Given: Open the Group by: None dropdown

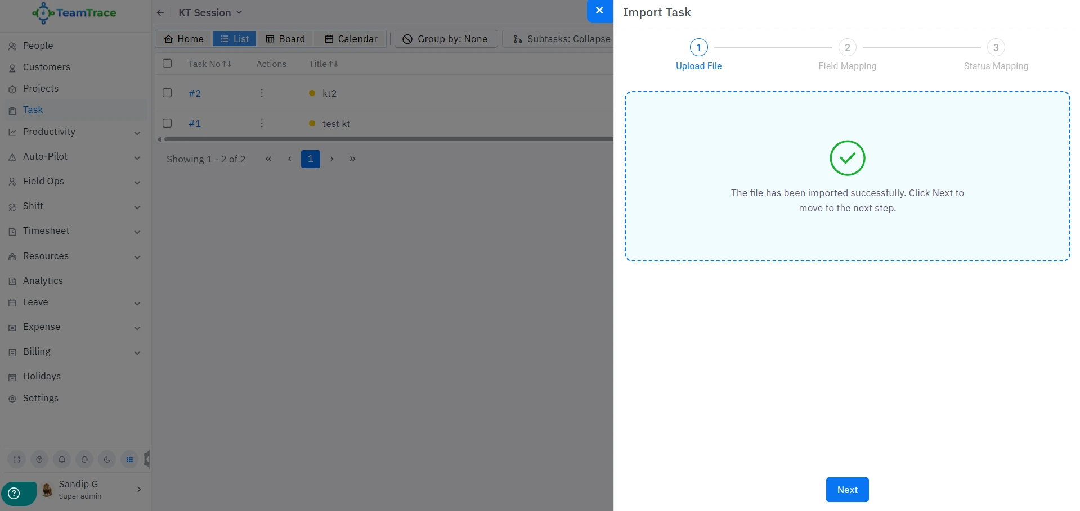Looking at the screenshot, I should point(446,39).
